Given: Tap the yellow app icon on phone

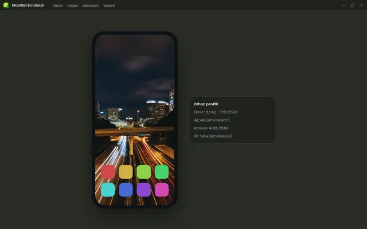Looking at the screenshot, I should pos(126,172).
